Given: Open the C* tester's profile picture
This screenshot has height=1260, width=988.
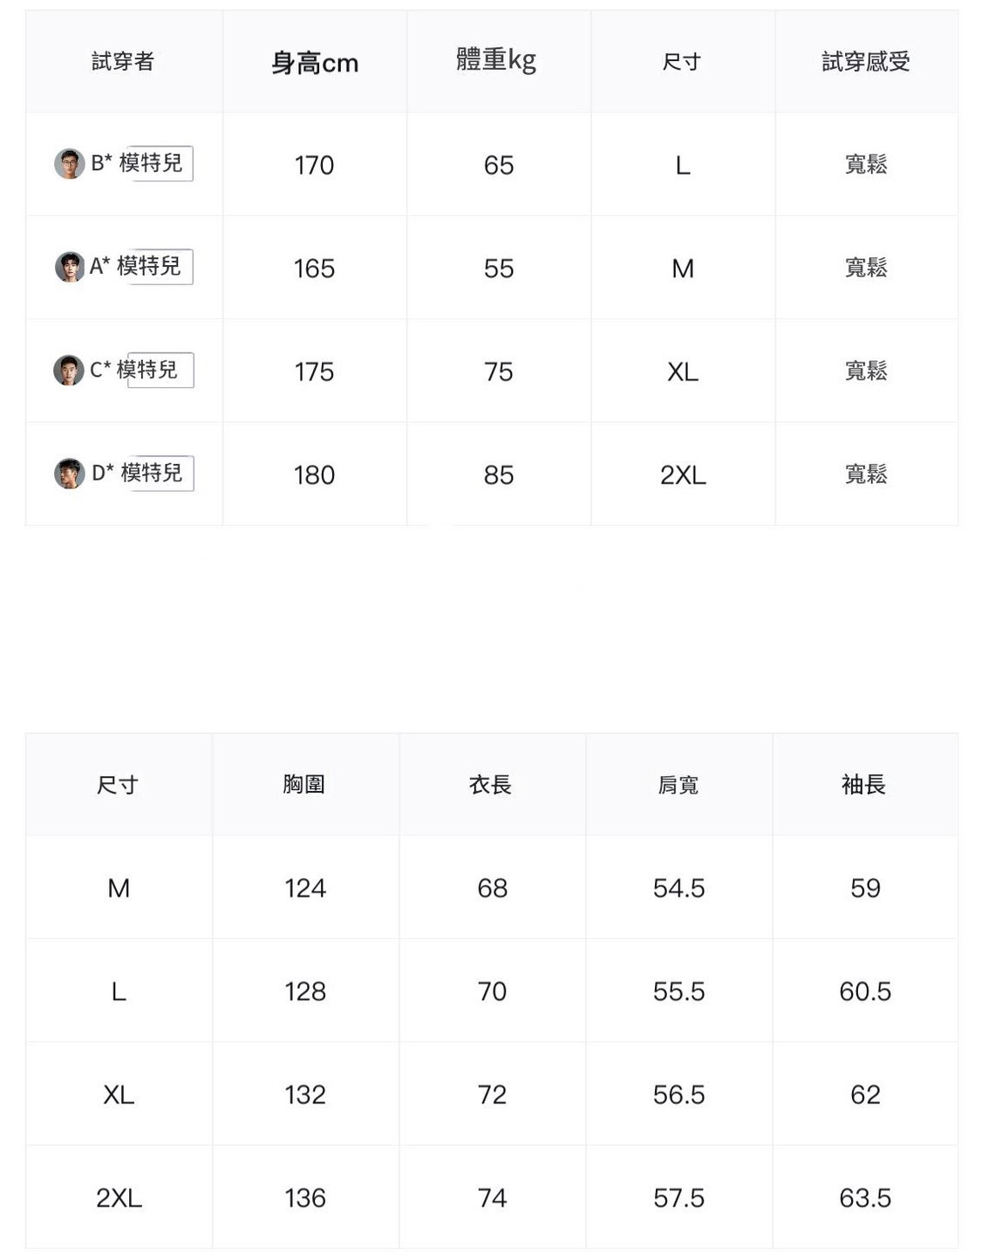Looking at the screenshot, I should (x=68, y=370).
